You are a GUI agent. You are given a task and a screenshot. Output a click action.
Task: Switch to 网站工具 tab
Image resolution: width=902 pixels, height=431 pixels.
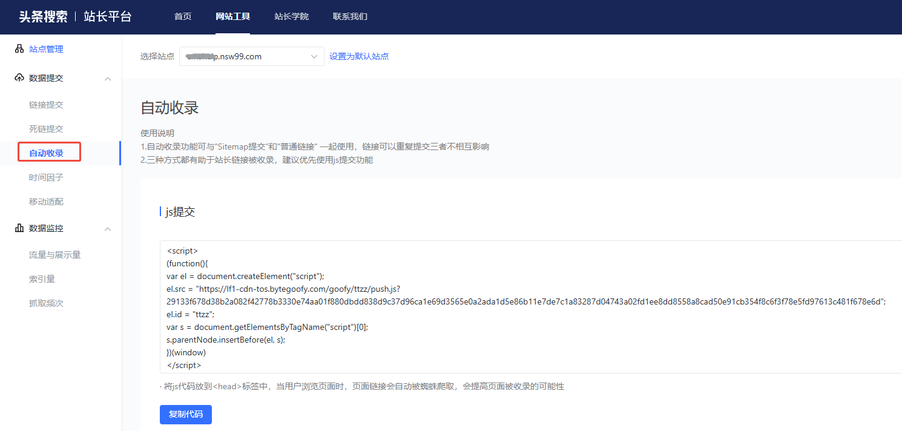(232, 16)
